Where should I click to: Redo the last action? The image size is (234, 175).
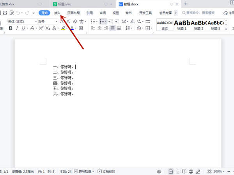pyautogui.click(x=27, y=13)
